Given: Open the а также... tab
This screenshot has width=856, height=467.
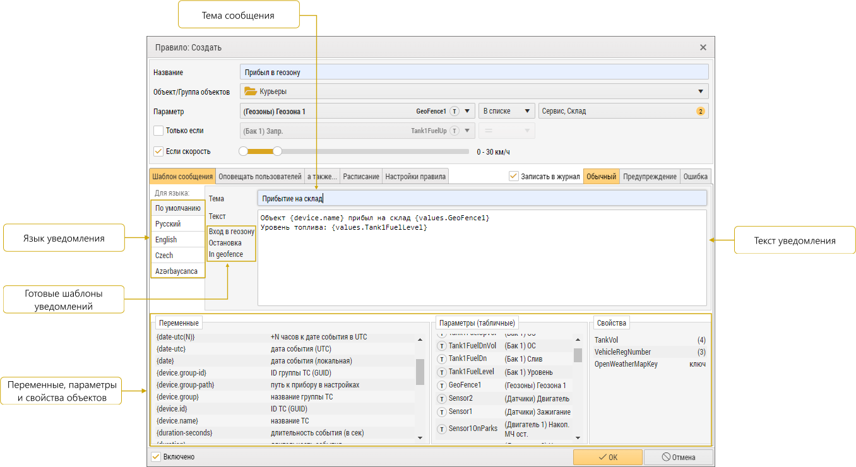Looking at the screenshot, I should (x=322, y=176).
